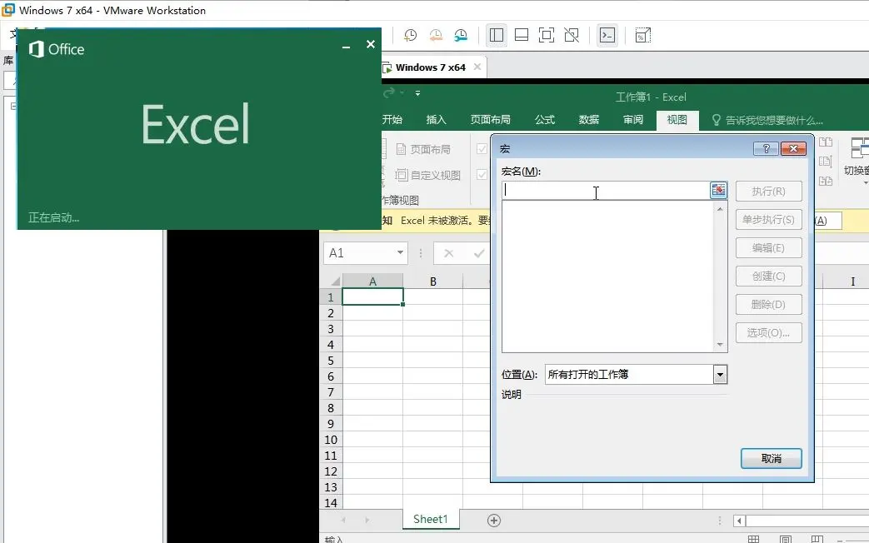Open the 切换窗口 dropdown
Image resolution: width=869 pixels, height=543 pixels.
[x=857, y=161]
